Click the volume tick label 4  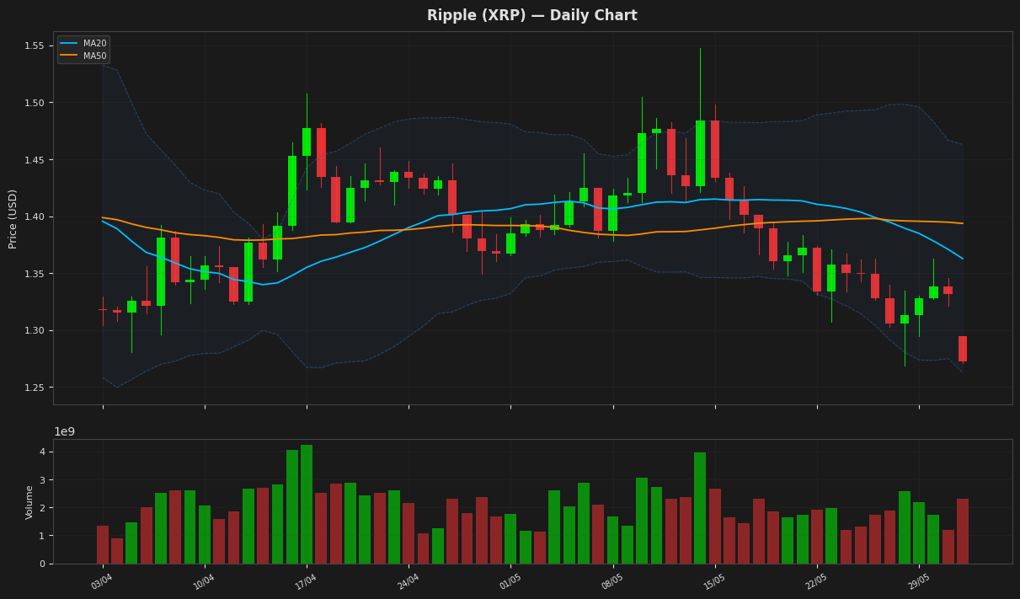[x=43, y=452]
